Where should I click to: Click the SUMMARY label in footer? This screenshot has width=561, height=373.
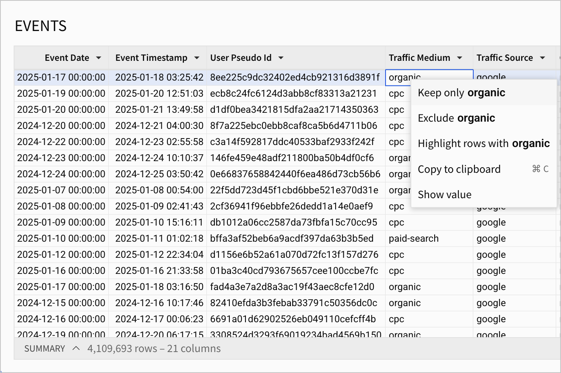pos(45,348)
